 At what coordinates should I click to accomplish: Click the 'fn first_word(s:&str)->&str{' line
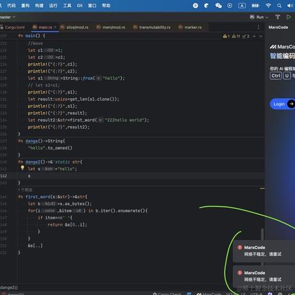point(53,197)
